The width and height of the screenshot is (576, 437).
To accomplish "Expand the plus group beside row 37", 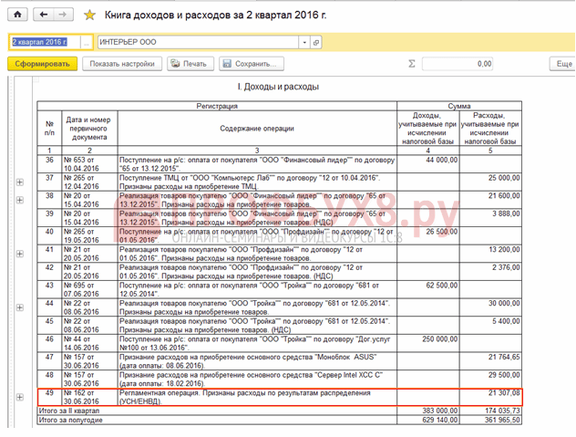I will (x=20, y=182).
